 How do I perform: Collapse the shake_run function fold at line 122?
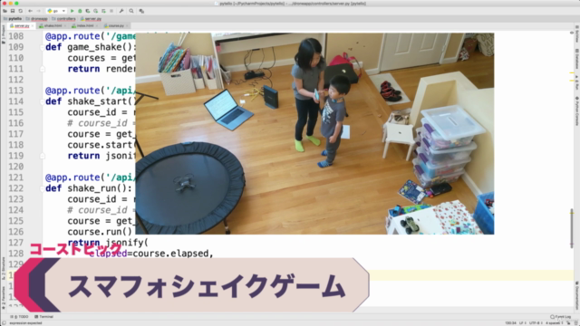43,188
